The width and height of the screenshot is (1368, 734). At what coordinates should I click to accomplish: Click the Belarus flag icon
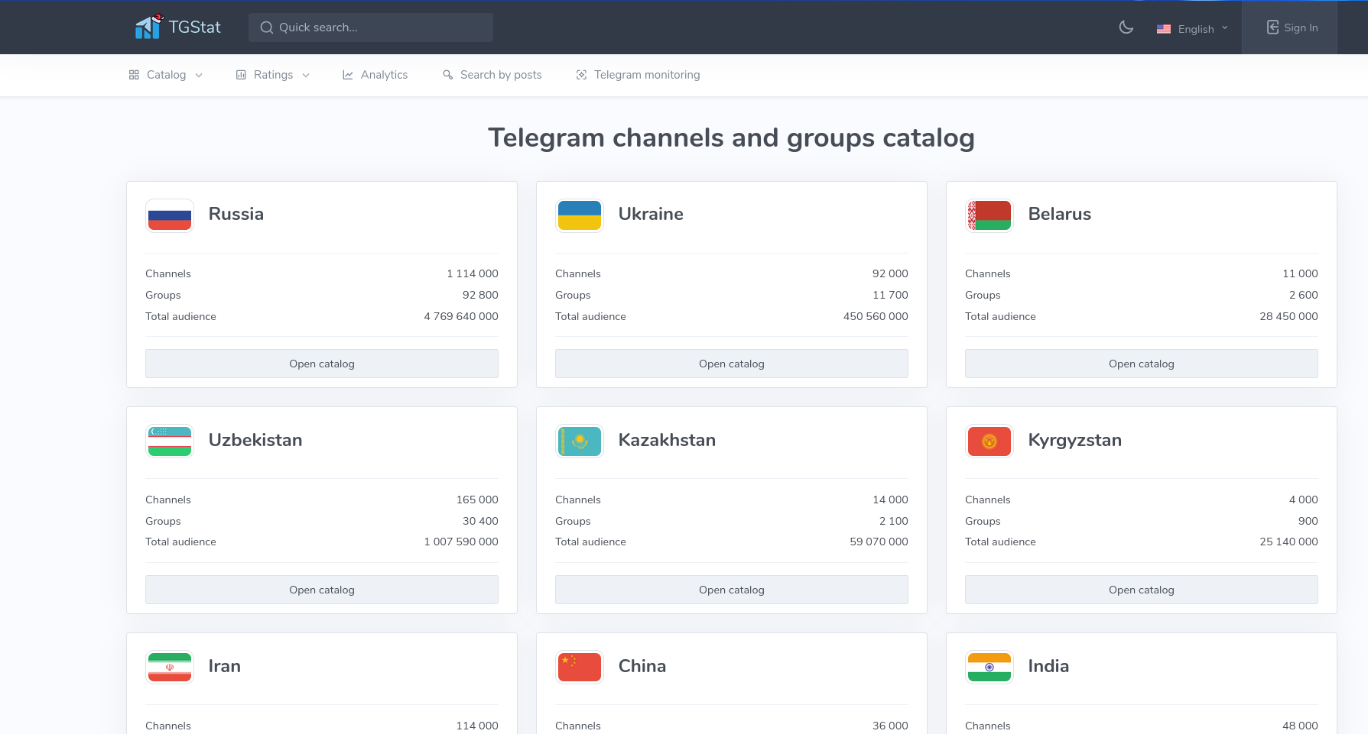click(x=989, y=216)
